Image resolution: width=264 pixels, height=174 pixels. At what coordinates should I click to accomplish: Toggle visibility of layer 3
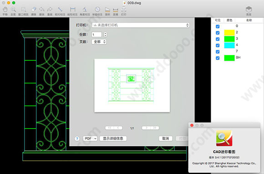218,39
